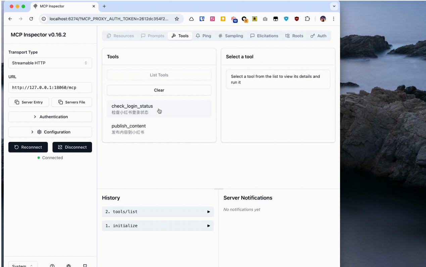
Task: Expand the Configuration section
Action: [50, 132]
